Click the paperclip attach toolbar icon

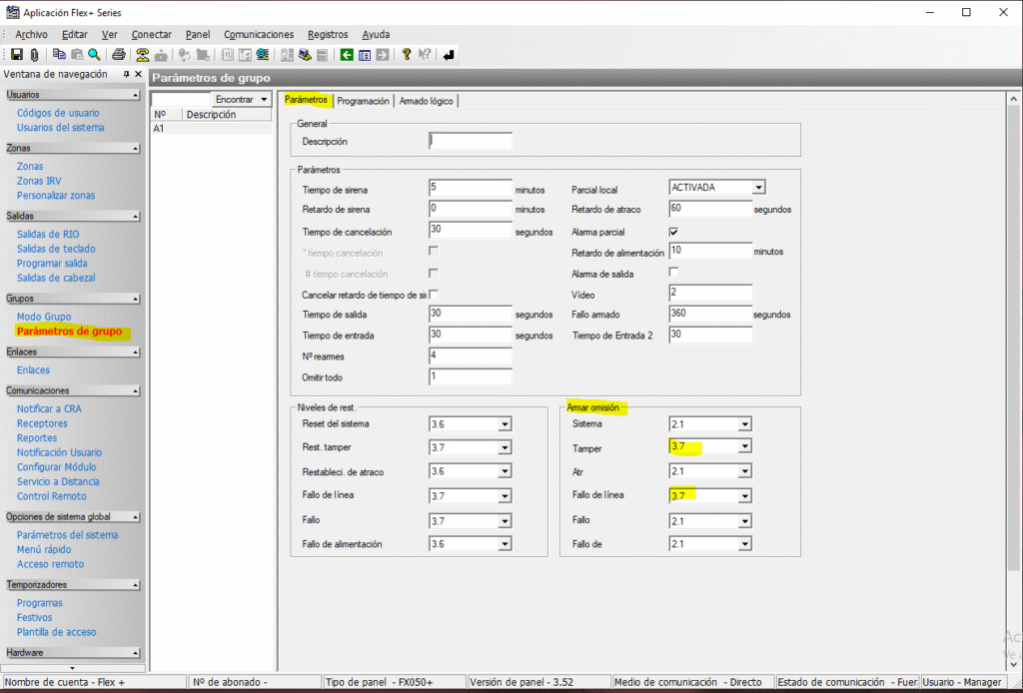(34, 55)
